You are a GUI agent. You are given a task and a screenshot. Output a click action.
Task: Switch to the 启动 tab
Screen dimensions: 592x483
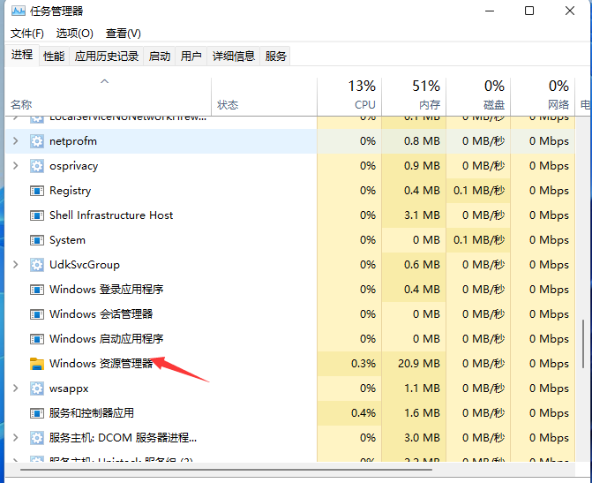(160, 57)
